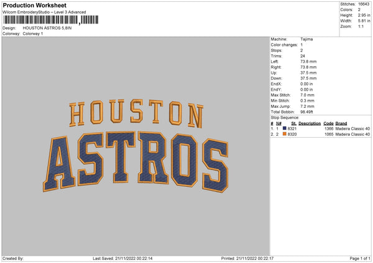Click the Height value 2.95 in
Image resolution: width=373 pixels, height=263 pixels.
pos(364,15)
